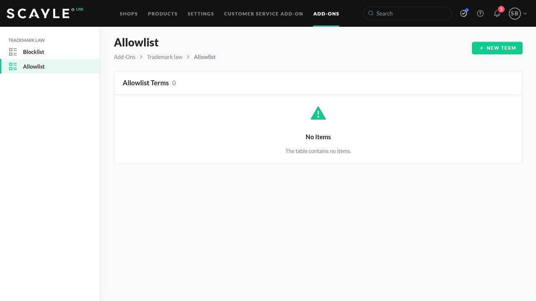Open the help question mark icon
This screenshot has width=536, height=301.
pos(480,13)
